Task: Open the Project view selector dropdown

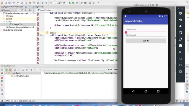Action: click(x=8, y=10)
